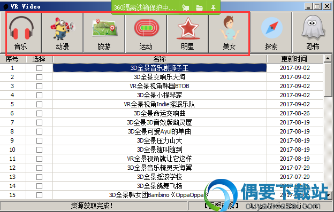Tick checkbox for 3D全景命运交响曲
334x212 pixels.
click(39, 113)
